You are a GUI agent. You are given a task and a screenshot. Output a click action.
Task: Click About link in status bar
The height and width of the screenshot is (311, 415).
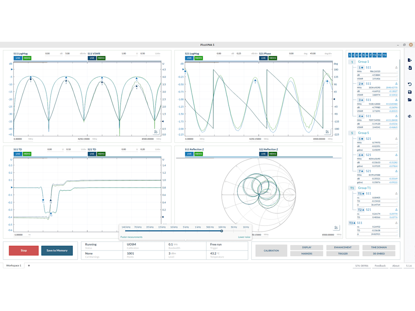(396, 266)
